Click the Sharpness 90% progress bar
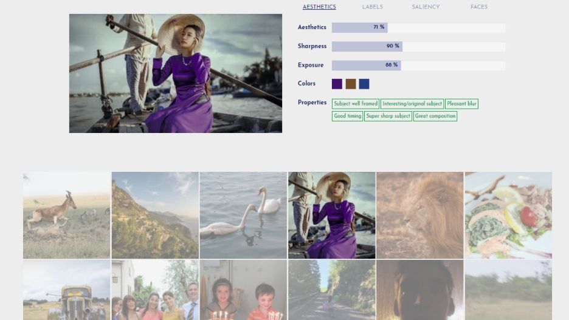This screenshot has width=569, height=320. click(x=418, y=46)
